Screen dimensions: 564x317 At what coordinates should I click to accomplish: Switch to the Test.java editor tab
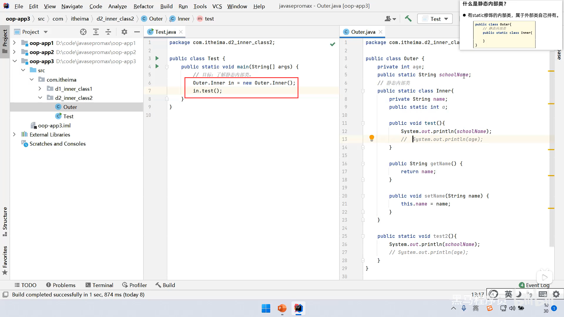tap(165, 32)
